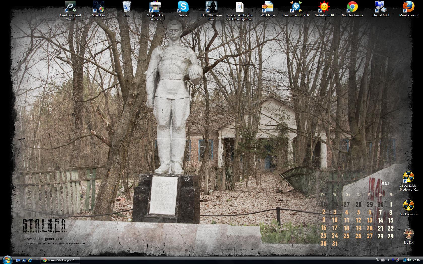Open the Windows Start menu orb
The width and height of the screenshot is (423, 264).
click(x=7, y=260)
